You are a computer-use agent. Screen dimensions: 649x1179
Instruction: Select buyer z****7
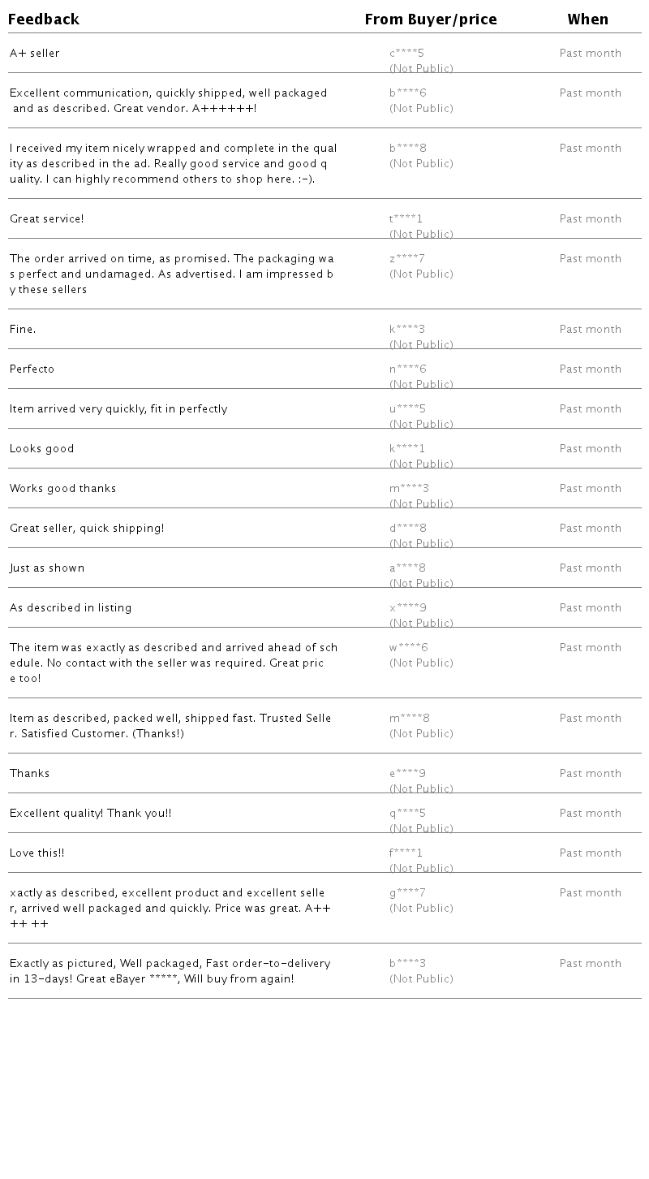point(406,259)
